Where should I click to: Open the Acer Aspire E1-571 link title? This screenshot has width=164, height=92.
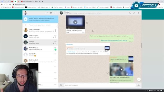(x=120, y=78)
